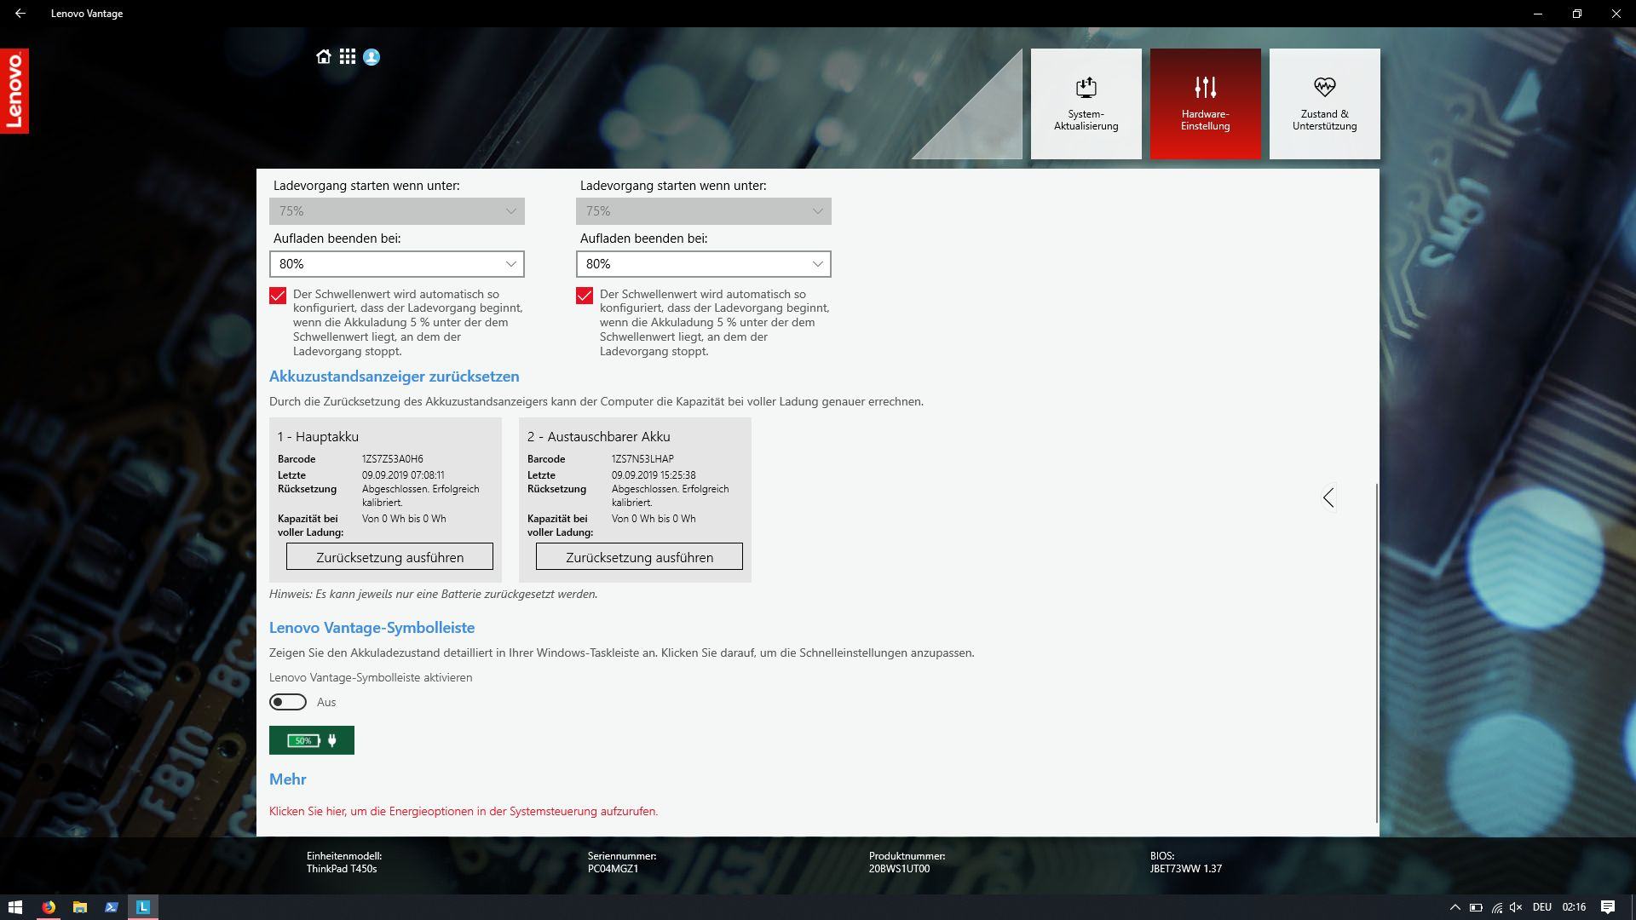Click the green battery status indicator
Screen dimensions: 1636x920
coord(312,740)
